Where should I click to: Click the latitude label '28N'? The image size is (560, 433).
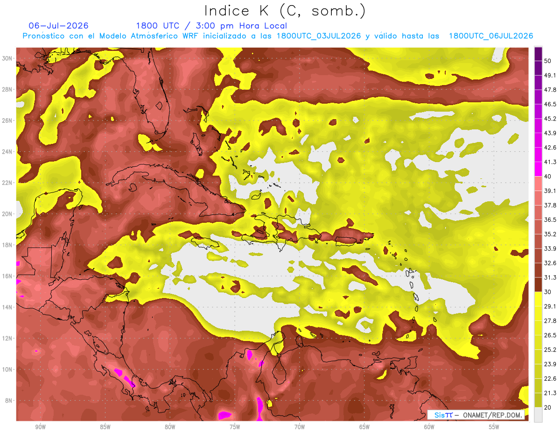coord(7,89)
